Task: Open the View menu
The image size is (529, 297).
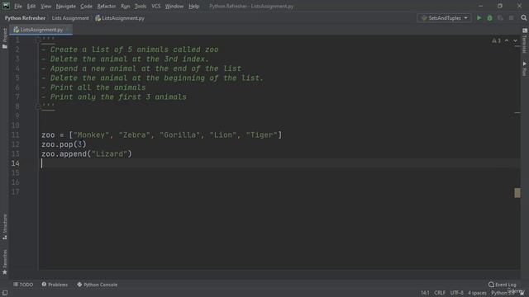Action: click(x=46, y=6)
